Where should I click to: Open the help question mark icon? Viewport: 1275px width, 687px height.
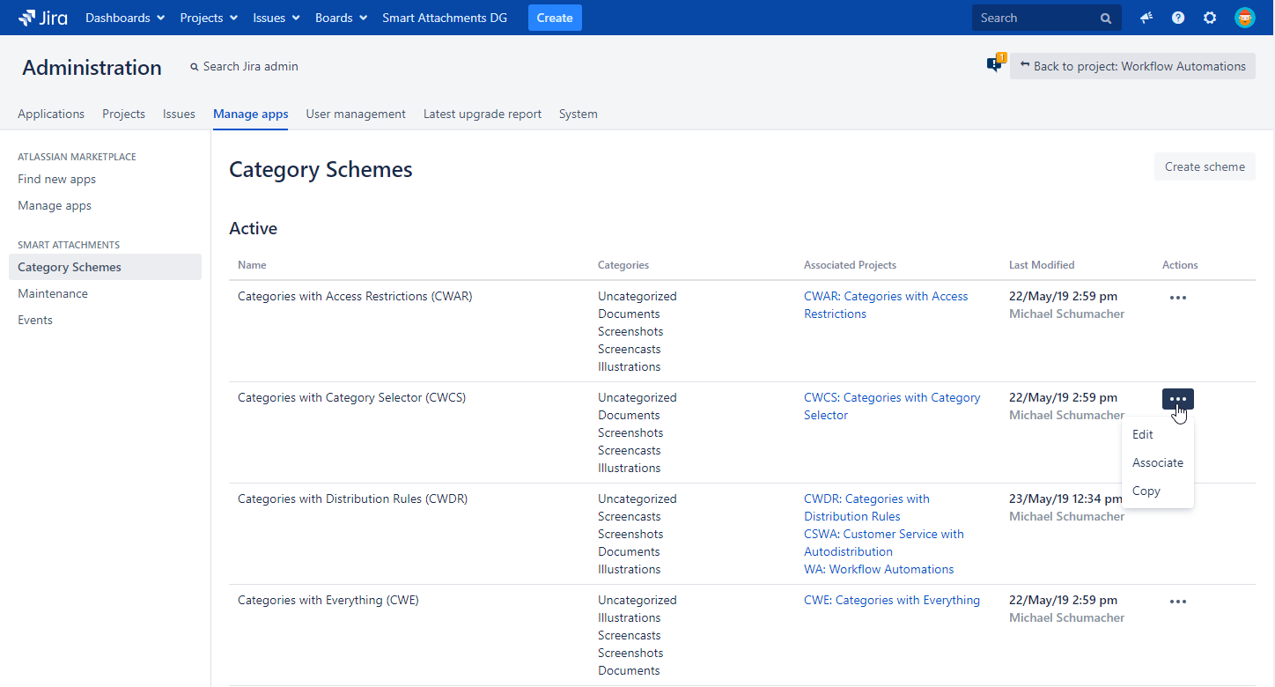[x=1178, y=18]
